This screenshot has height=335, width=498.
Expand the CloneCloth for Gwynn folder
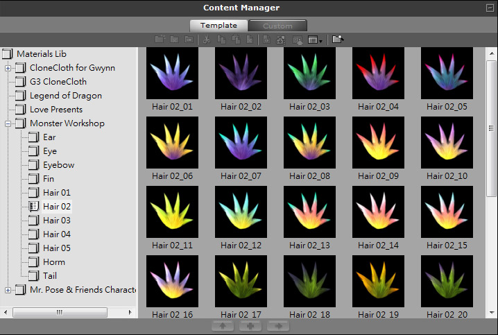tap(8, 68)
